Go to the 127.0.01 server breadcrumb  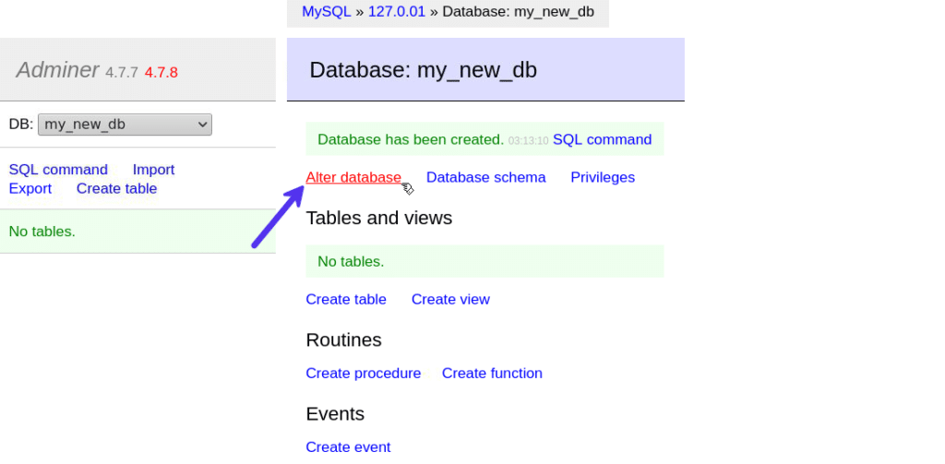(397, 12)
